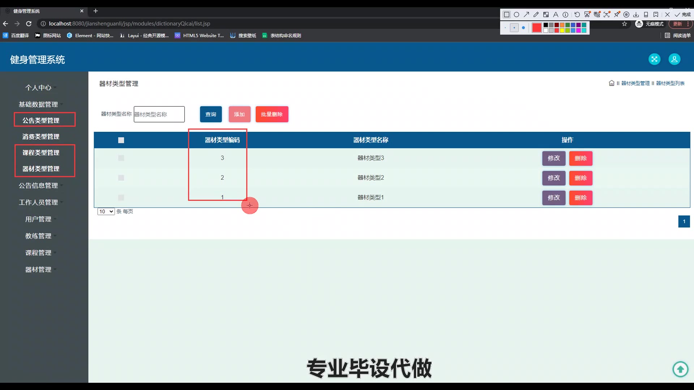
Task: Tick the select-all checkbox in table header
Action: coord(121,140)
